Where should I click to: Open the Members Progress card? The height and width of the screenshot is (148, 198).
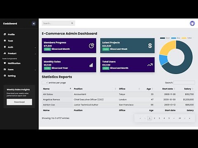point(69,46)
